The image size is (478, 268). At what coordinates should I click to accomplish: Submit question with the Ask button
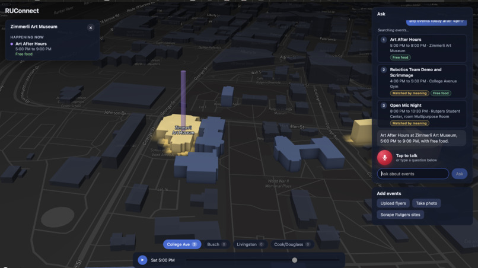[460, 174]
